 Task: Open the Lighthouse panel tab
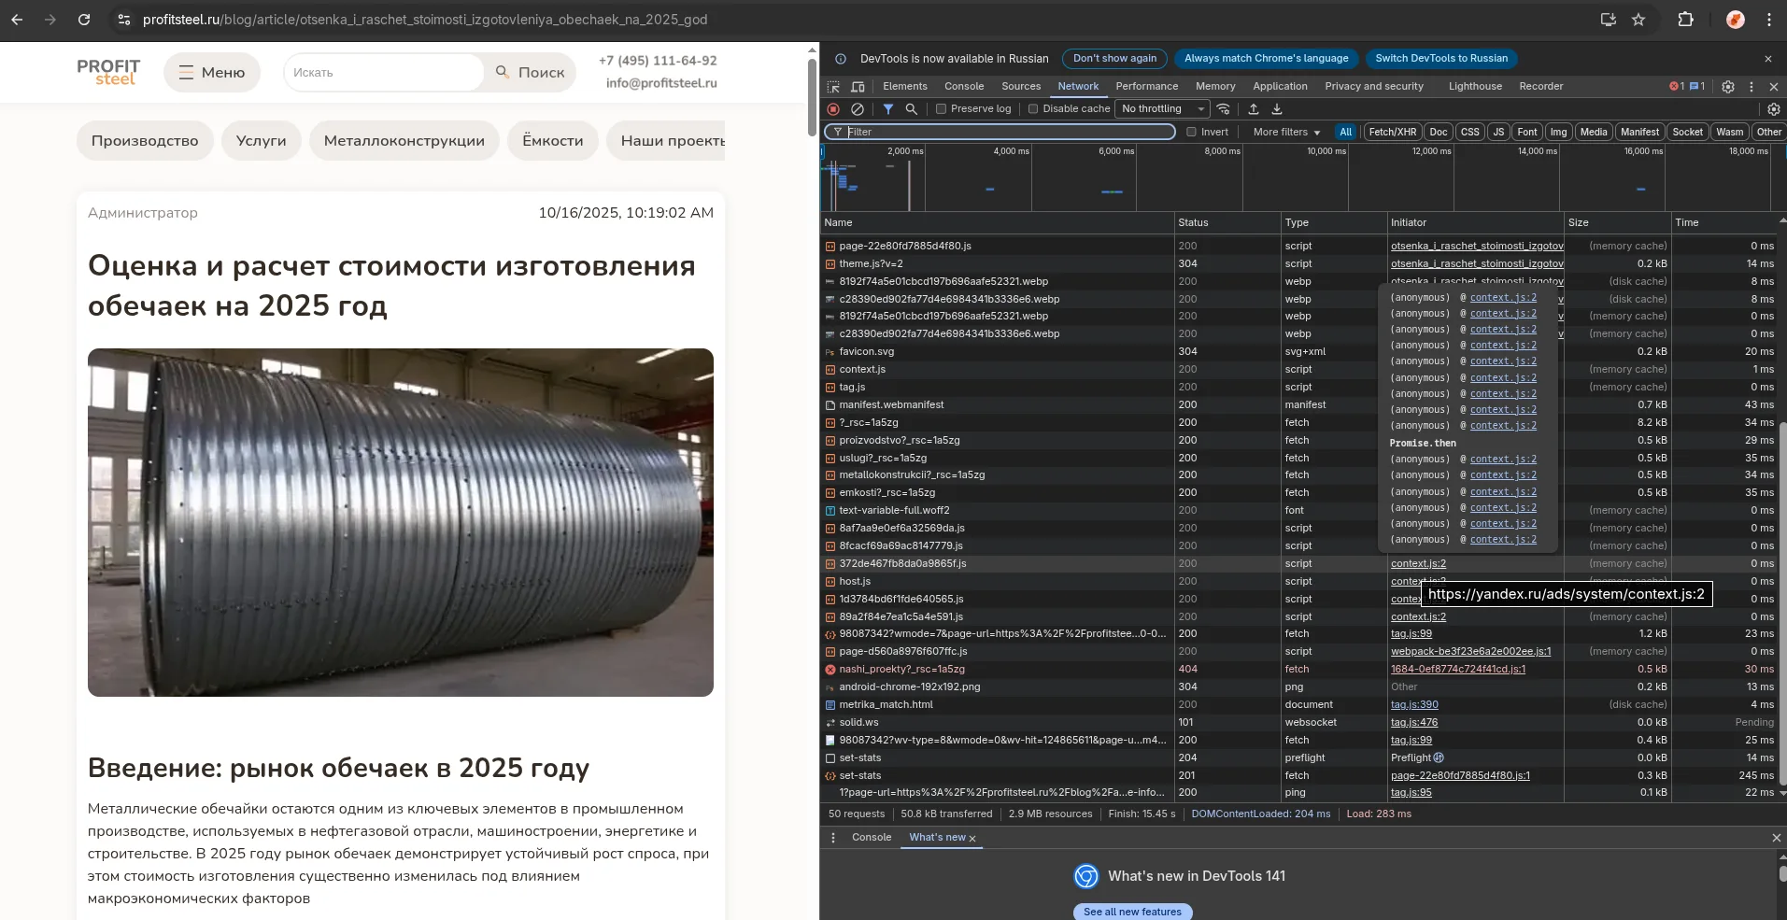coord(1475,87)
